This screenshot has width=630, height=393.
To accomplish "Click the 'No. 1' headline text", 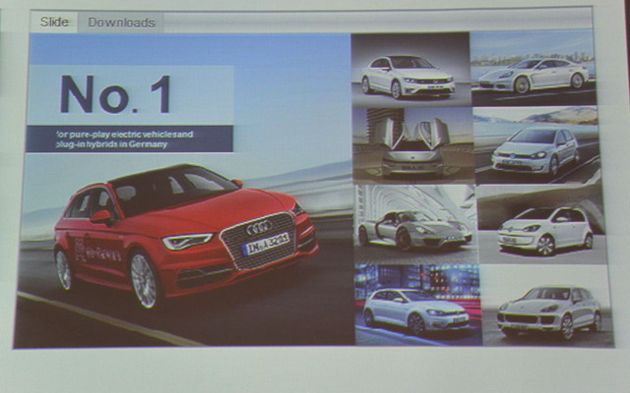I will 115,94.
